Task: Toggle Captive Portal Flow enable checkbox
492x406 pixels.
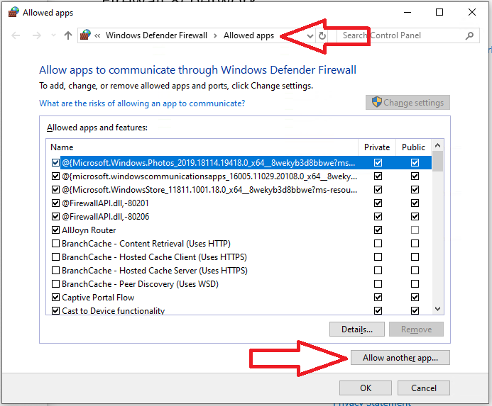Action: tap(55, 298)
